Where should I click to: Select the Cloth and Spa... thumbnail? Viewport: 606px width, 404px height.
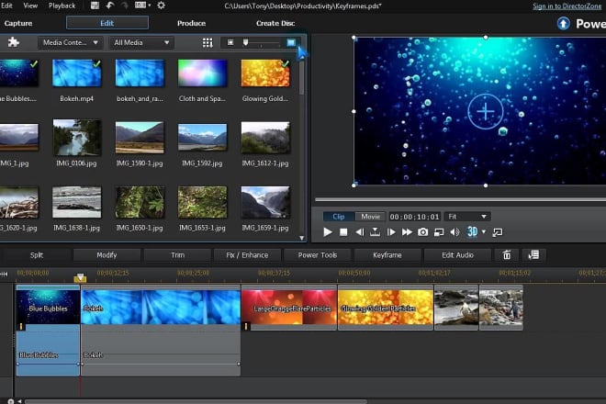pyautogui.click(x=202, y=73)
